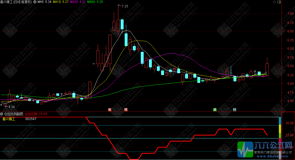Click the red 仓位比例: 25.00 value
Viewport: 295px width, 160px height.
pyautogui.click(x=36, y=114)
